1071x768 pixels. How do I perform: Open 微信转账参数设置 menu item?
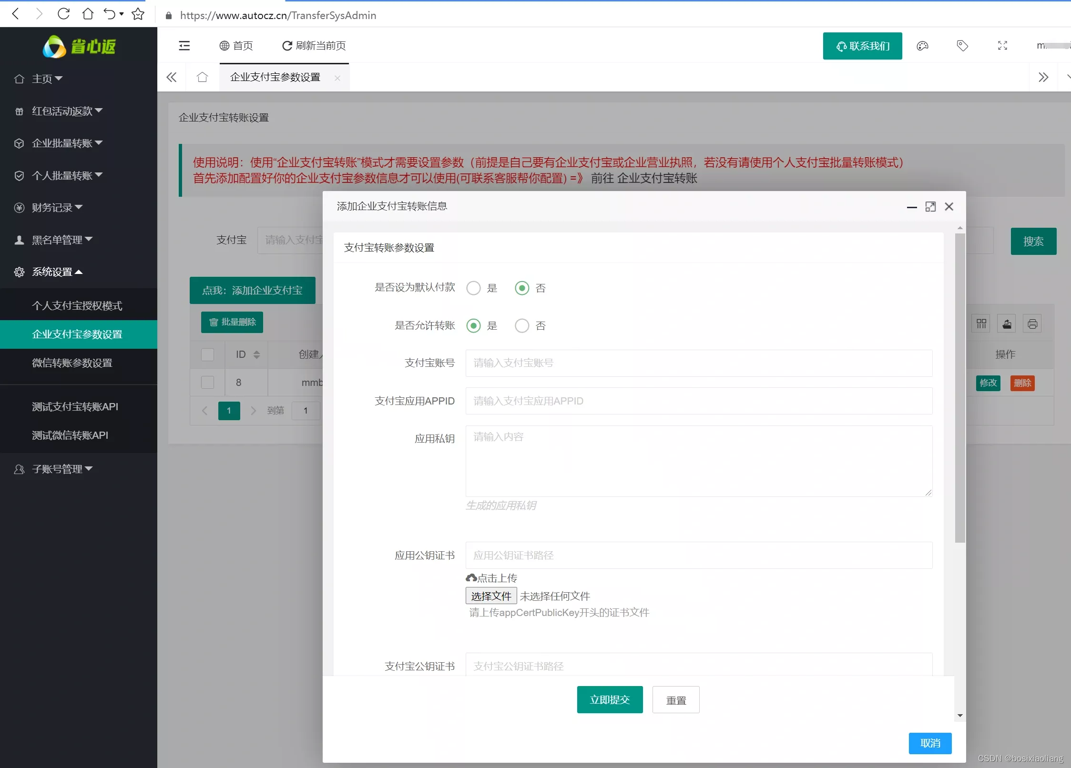pyautogui.click(x=72, y=363)
